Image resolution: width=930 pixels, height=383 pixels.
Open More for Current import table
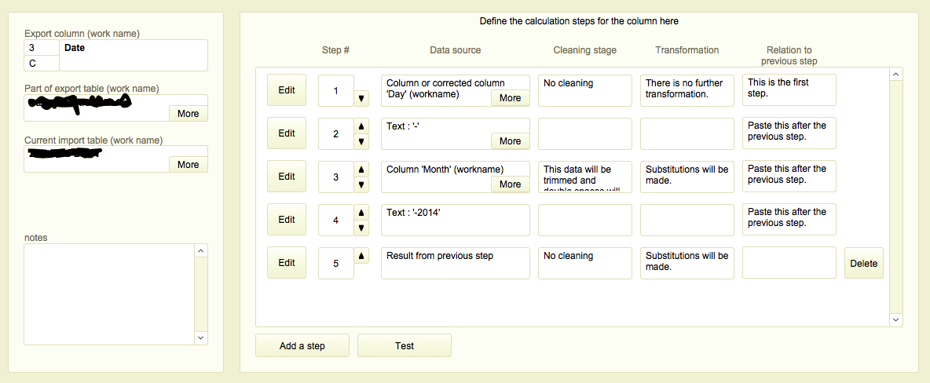(188, 164)
